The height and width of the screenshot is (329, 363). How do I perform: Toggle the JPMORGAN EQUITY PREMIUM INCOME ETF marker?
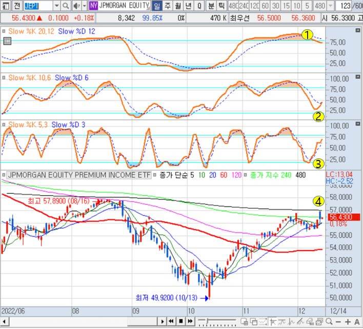4,175
